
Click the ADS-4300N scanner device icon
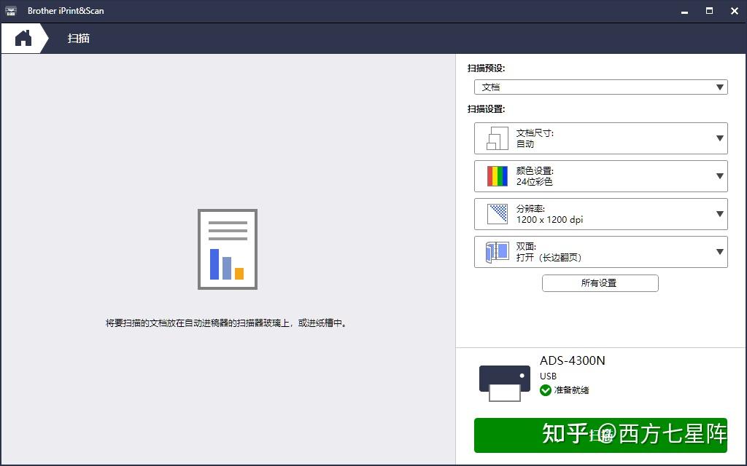pyautogui.click(x=504, y=381)
